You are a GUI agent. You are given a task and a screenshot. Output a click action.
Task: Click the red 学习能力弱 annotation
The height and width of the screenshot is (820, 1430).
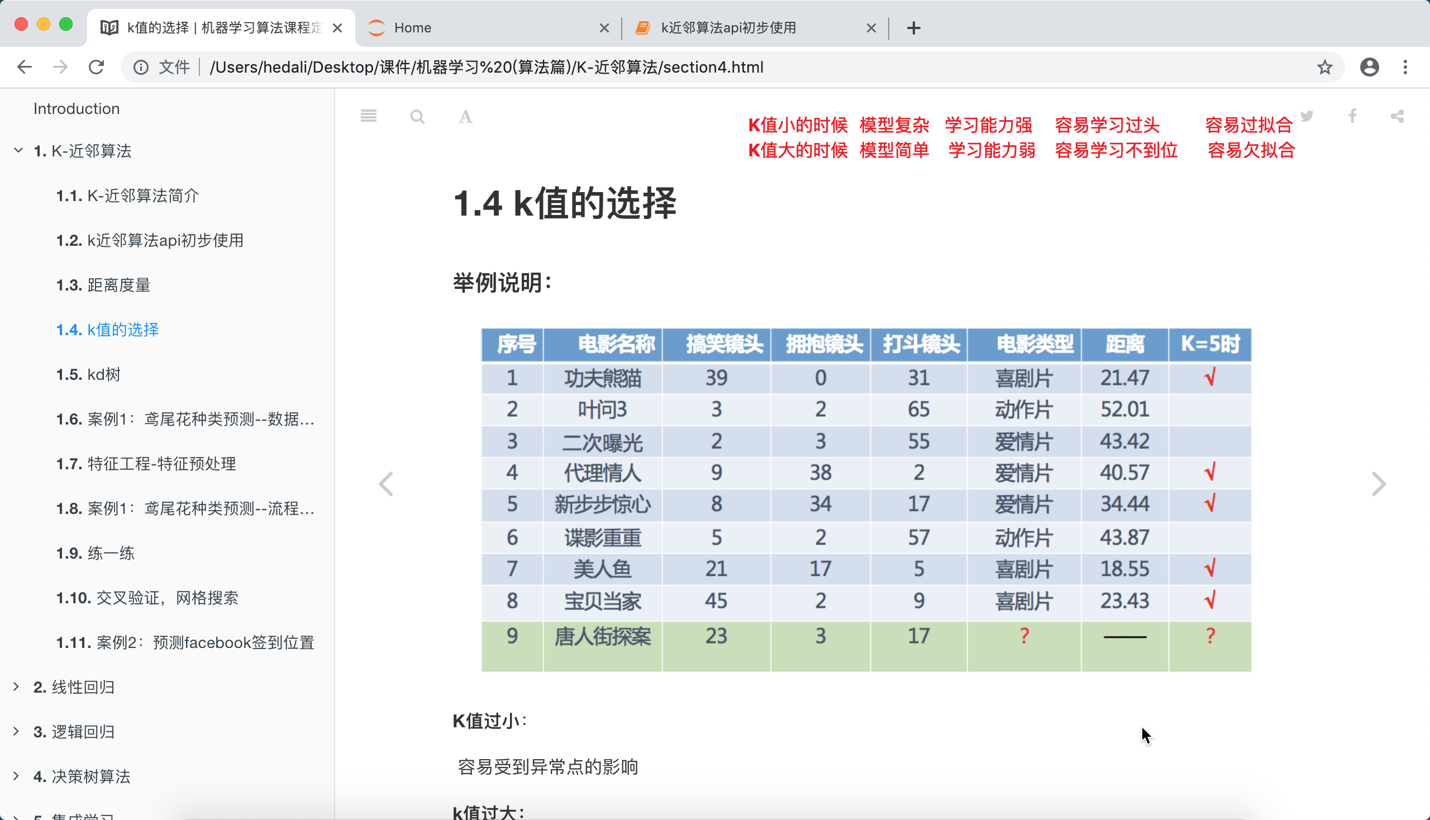992,150
